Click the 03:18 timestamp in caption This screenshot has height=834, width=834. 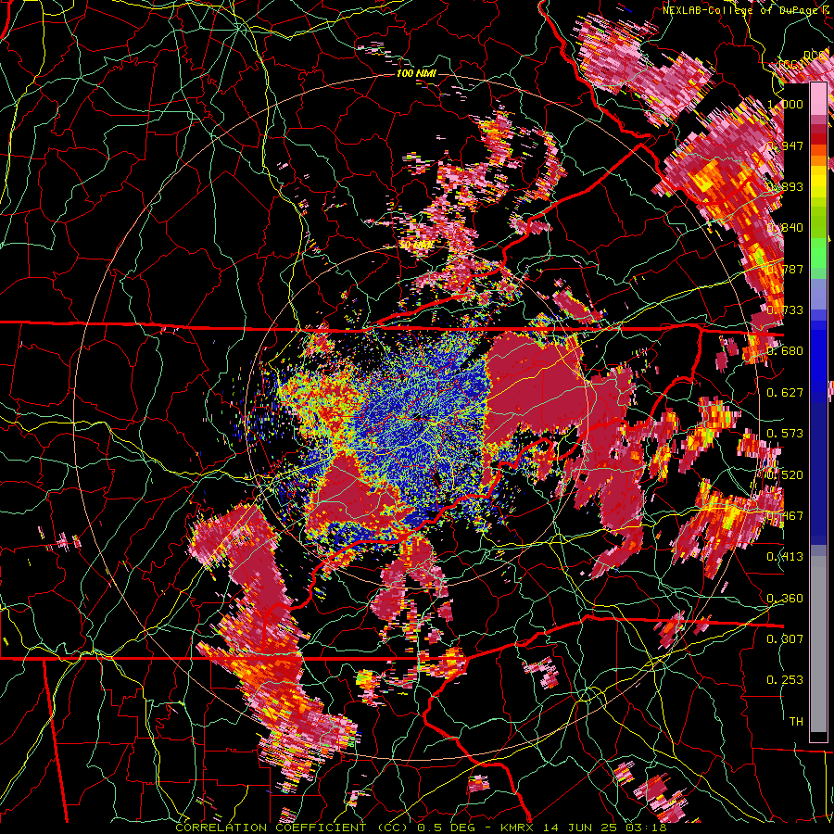click(x=647, y=828)
